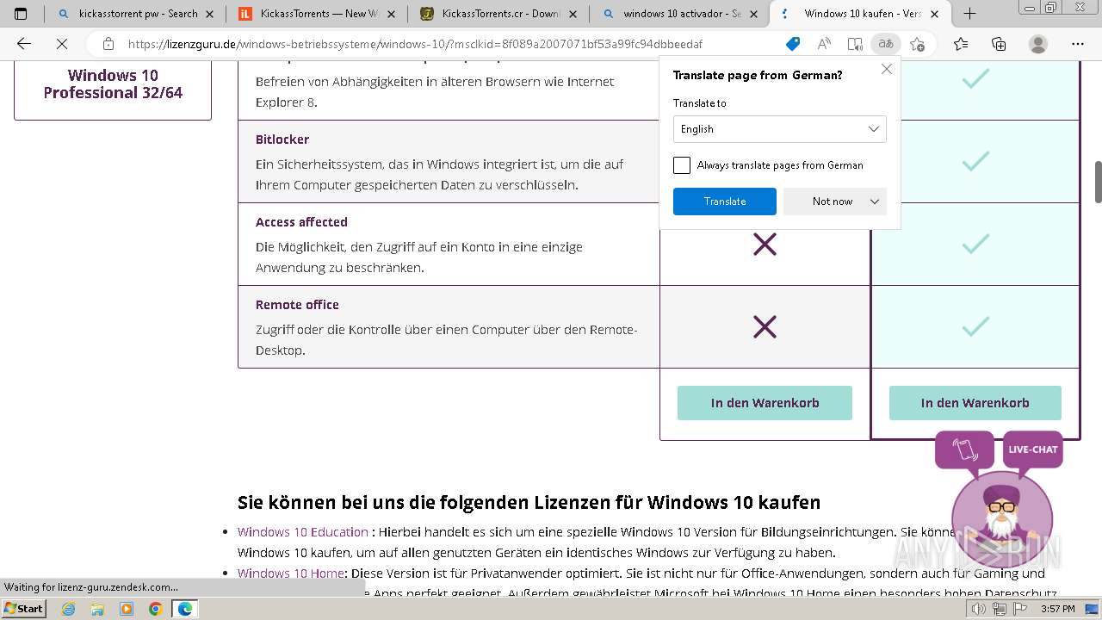Screen dimensions: 1102x620
Task: Launch Chrome from the taskbar
Action: (156, 609)
